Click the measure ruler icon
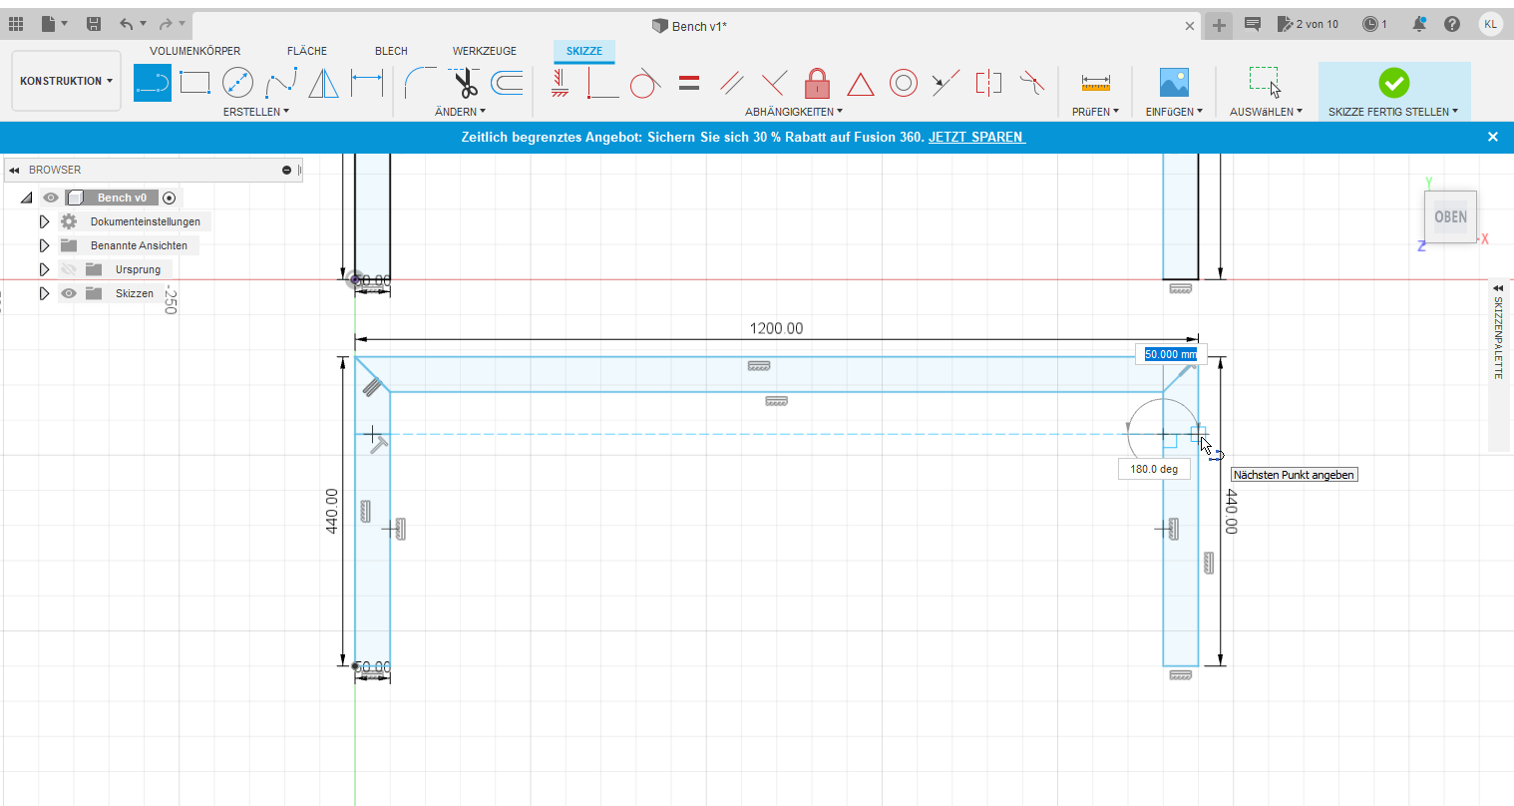The height and width of the screenshot is (806, 1514). point(1095,83)
